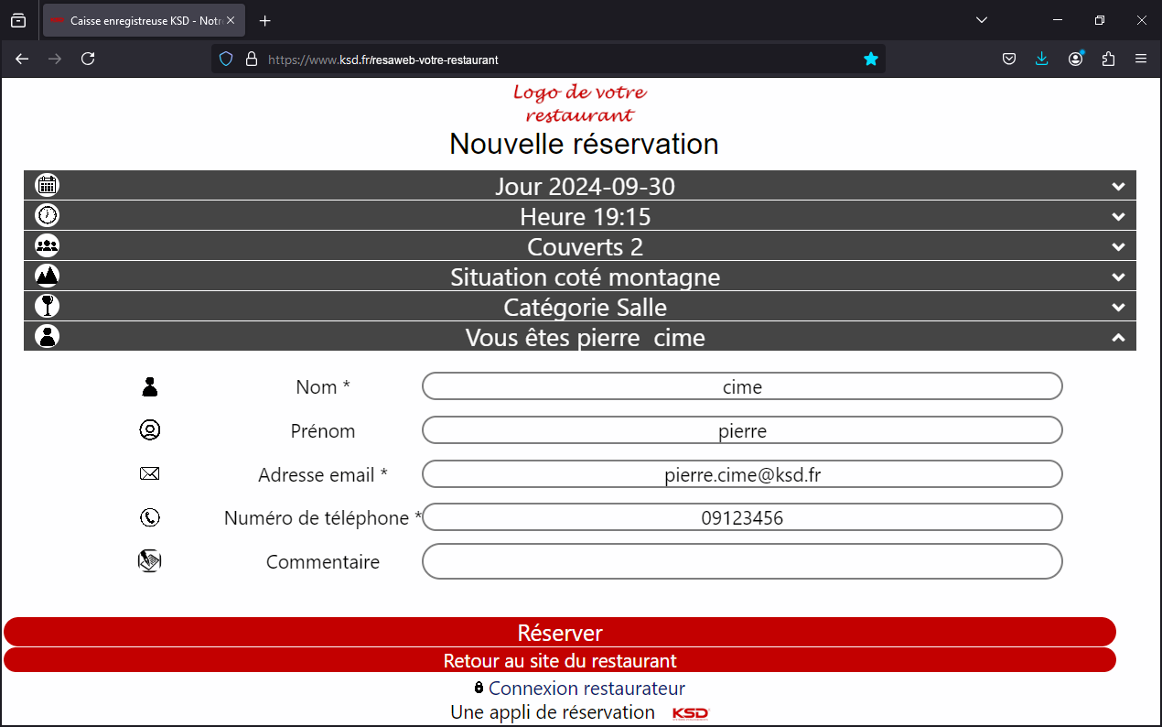Click the empty Commentaire field
This screenshot has width=1162, height=727.
(x=742, y=561)
